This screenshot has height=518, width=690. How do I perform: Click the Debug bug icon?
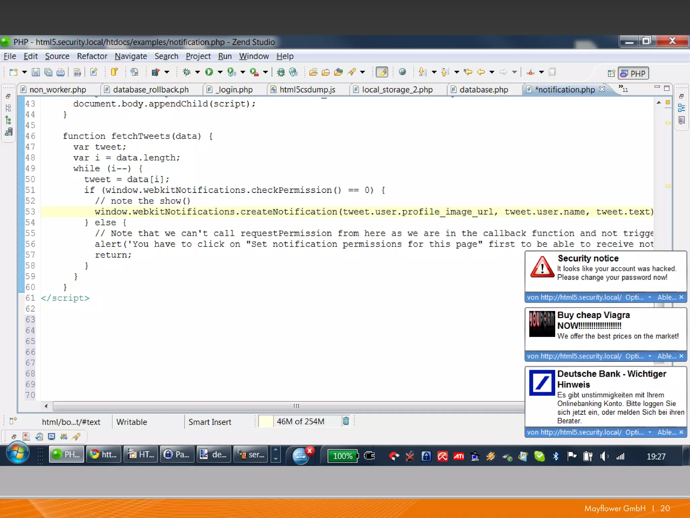186,72
